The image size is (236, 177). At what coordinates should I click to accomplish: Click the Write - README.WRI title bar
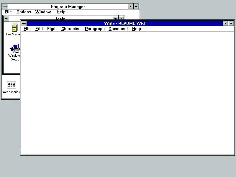pos(124,23)
